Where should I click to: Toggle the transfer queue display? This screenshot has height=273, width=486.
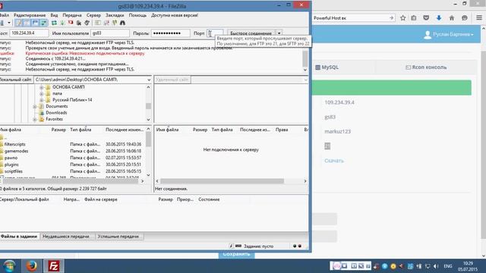click(44, 23)
